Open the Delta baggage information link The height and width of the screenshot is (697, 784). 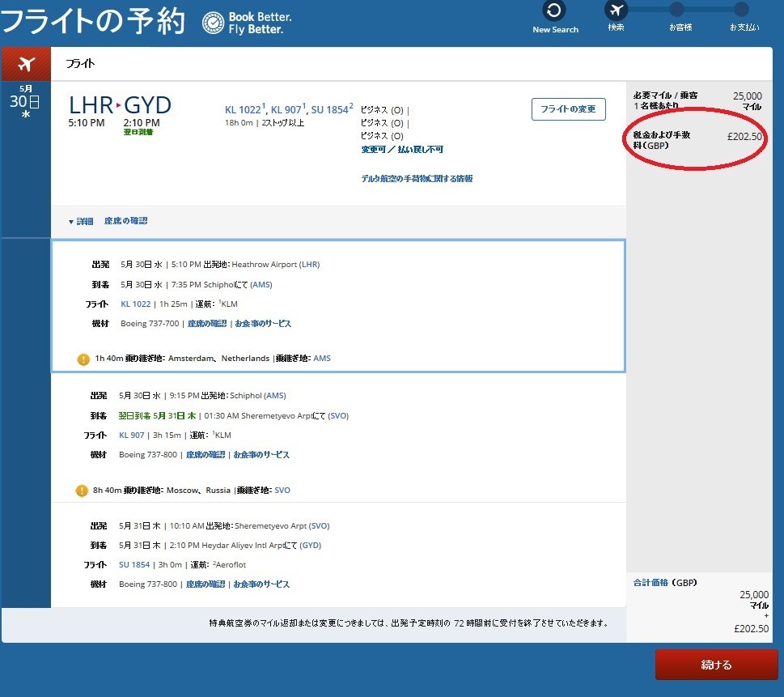[417, 179]
